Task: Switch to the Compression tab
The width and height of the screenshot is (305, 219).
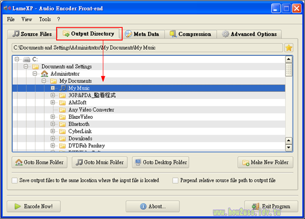Action: (x=190, y=34)
